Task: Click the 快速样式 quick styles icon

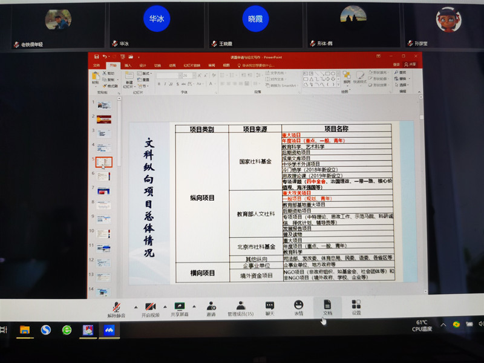Action: (359, 77)
